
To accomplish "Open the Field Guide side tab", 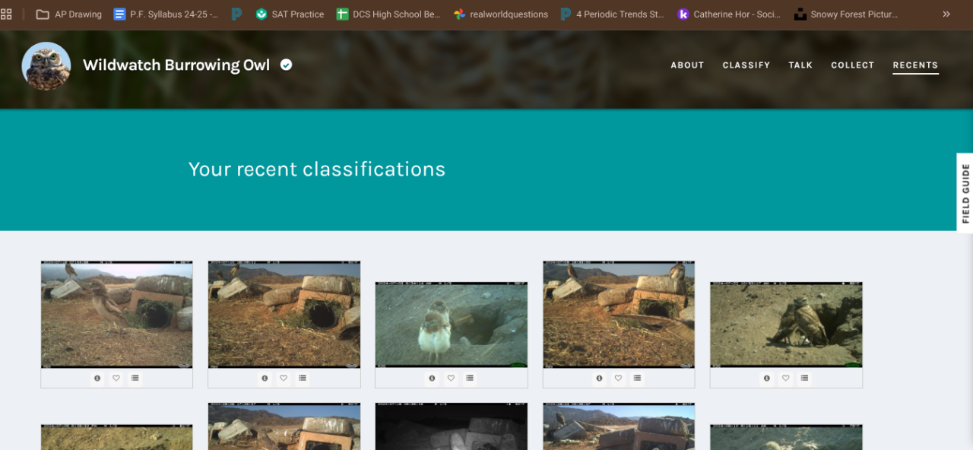I will [x=965, y=193].
